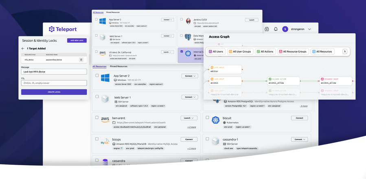The width and height of the screenshot is (366, 179).
Task: Delete the mfa_device target with trash icon
Action: (x=81, y=60)
